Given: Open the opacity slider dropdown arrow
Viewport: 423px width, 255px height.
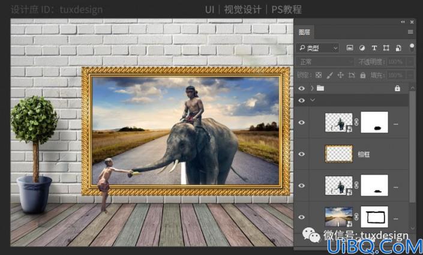Looking at the screenshot, I should point(410,62).
